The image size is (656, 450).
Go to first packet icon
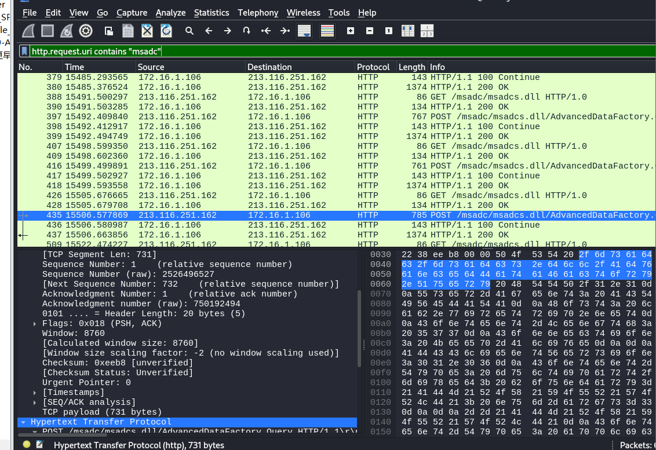[265, 31]
